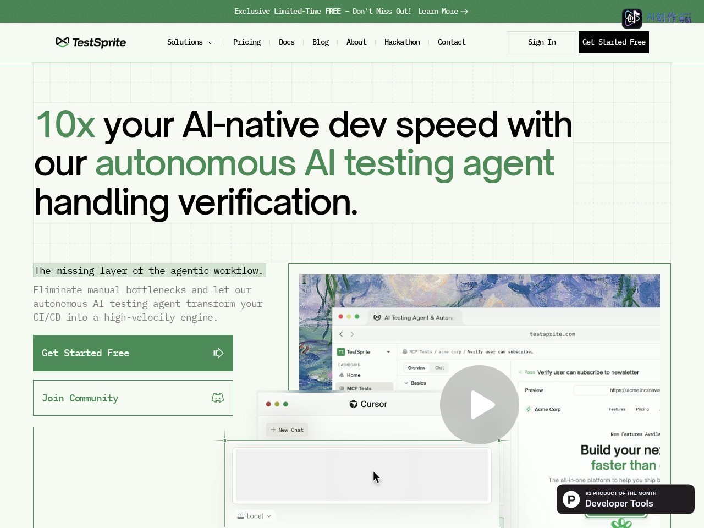Select the Chat tab in the demo
This screenshot has width=704, height=528.
pyautogui.click(x=439, y=368)
